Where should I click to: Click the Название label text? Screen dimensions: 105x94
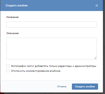pos(13,17)
